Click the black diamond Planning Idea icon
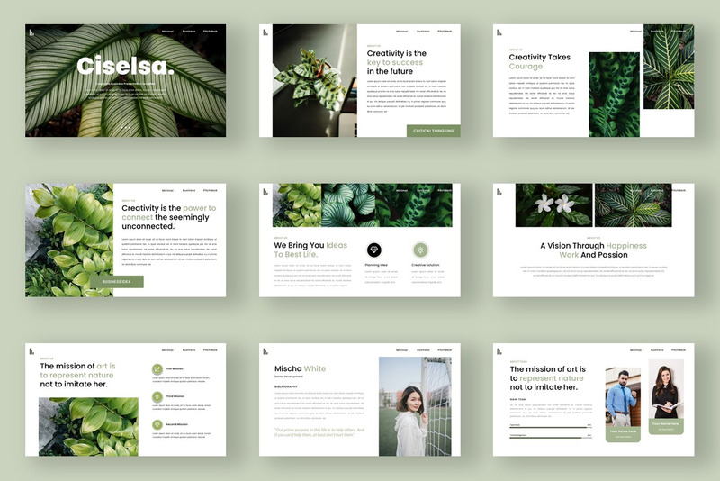This screenshot has width=720, height=481. coord(374,250)
